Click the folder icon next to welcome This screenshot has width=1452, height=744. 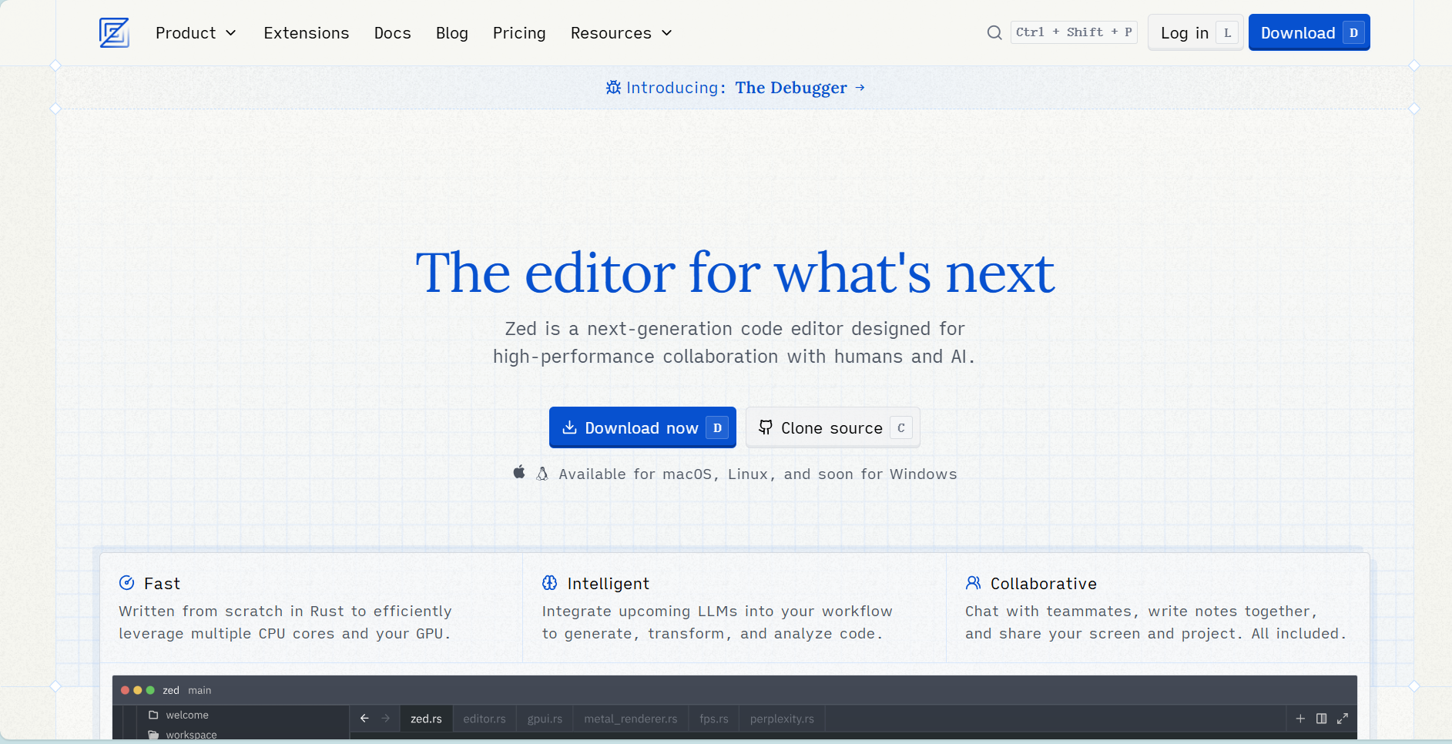tap(153, 715)
